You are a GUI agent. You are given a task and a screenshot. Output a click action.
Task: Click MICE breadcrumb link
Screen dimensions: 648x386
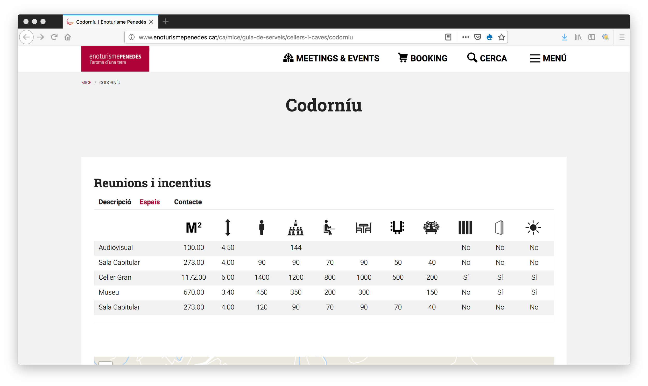(86, 83)
